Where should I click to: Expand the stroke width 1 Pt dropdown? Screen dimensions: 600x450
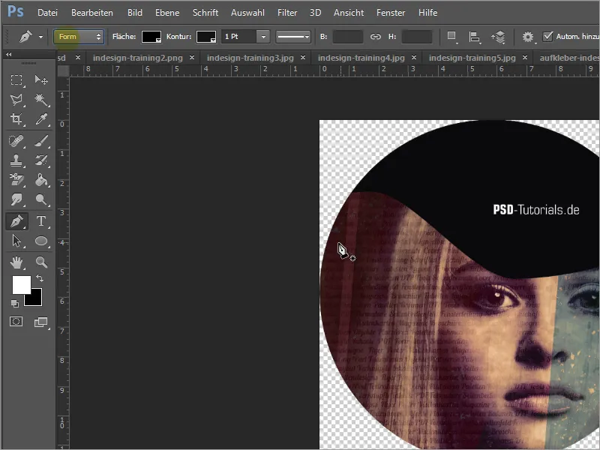[263, 37]
